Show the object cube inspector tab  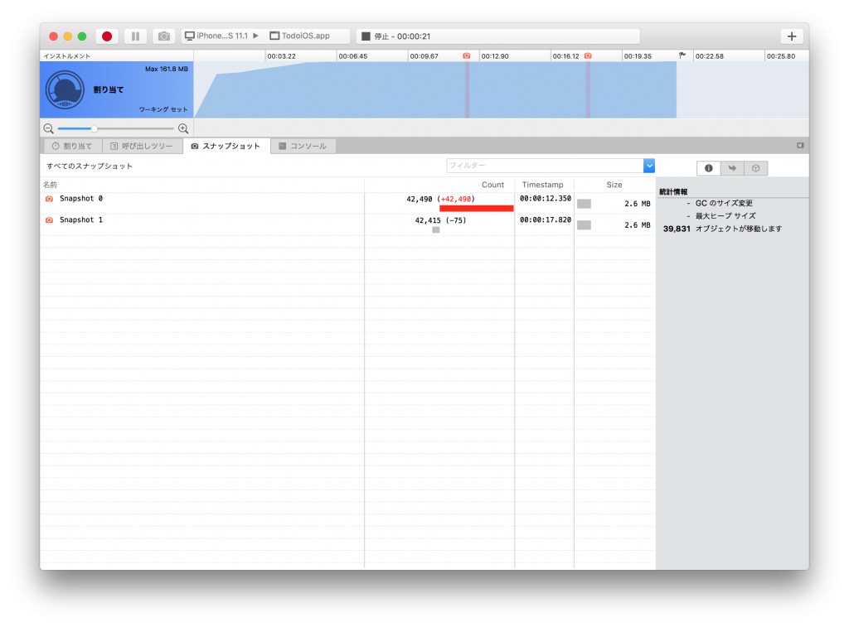point(756,168)
